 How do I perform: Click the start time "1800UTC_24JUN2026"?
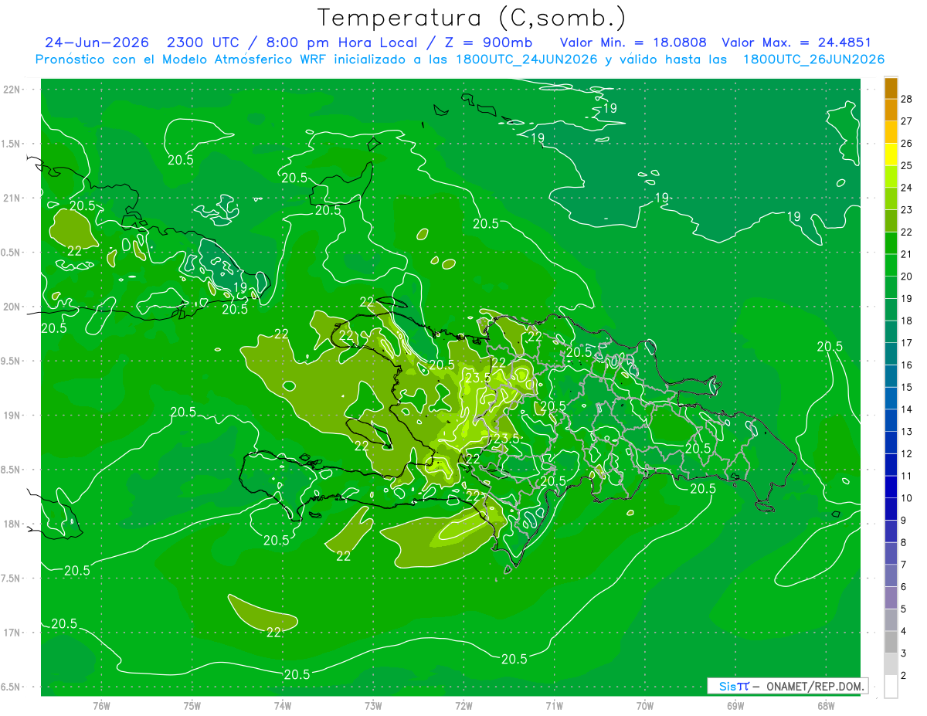[526, 59]
